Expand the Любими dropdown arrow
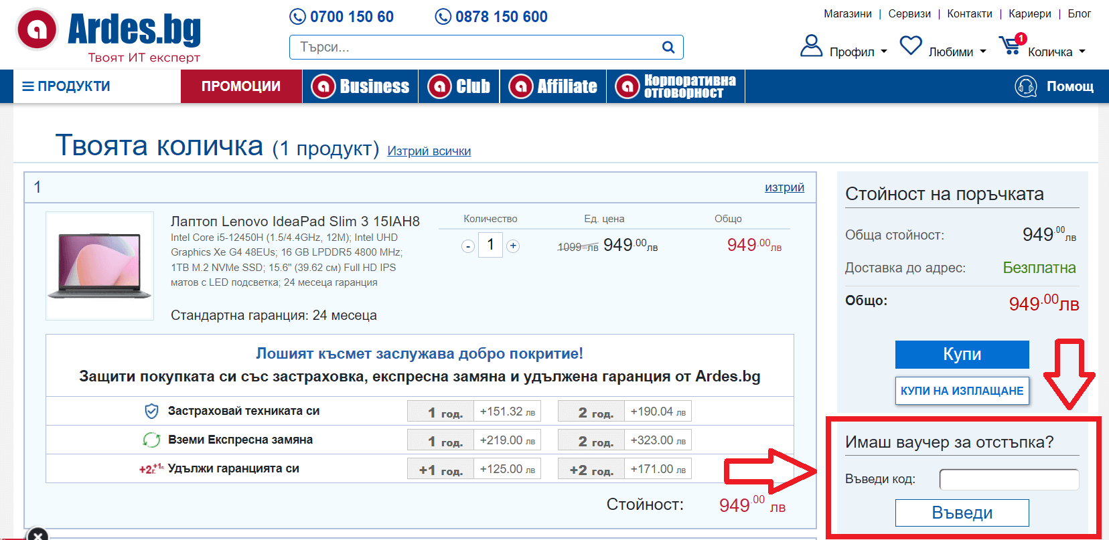This screenshot has width=1109, height=540. click(x=983, y=52)
